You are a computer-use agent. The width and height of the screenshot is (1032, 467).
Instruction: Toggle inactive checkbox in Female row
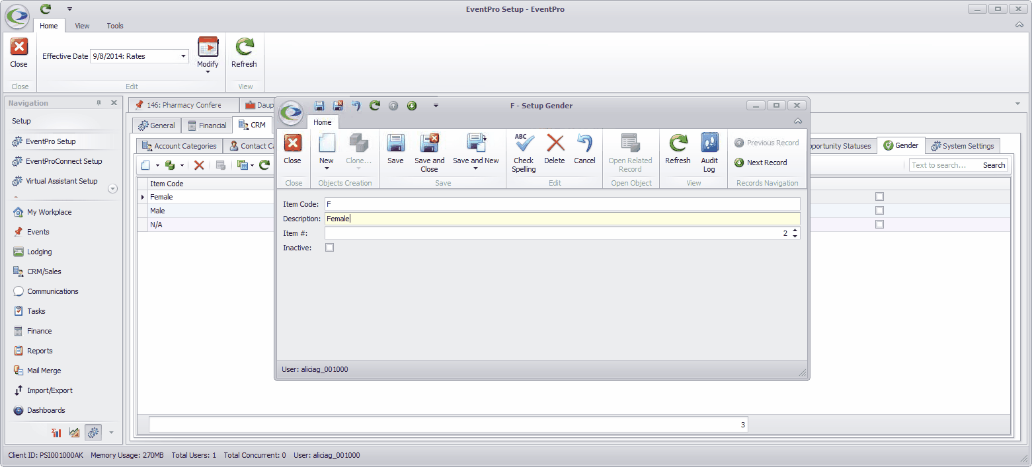[879, 196]
